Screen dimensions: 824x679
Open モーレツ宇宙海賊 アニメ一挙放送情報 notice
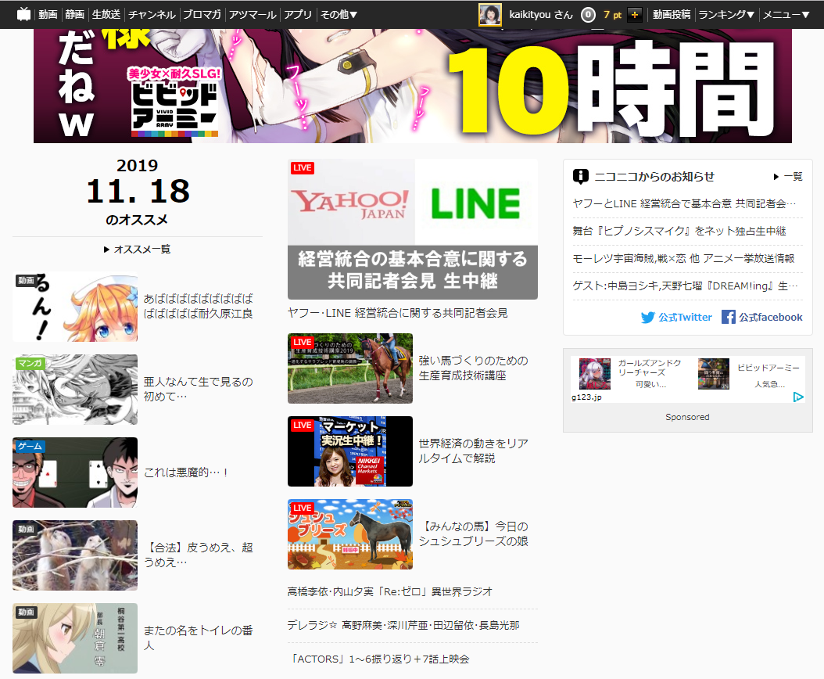point(683,258)
